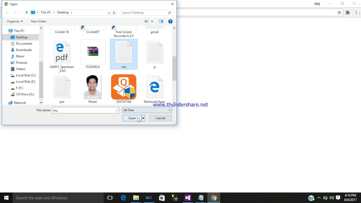The height and width of the screenshot is (203, 361).
Task: Create a New folder
Action: click(39, 21)
